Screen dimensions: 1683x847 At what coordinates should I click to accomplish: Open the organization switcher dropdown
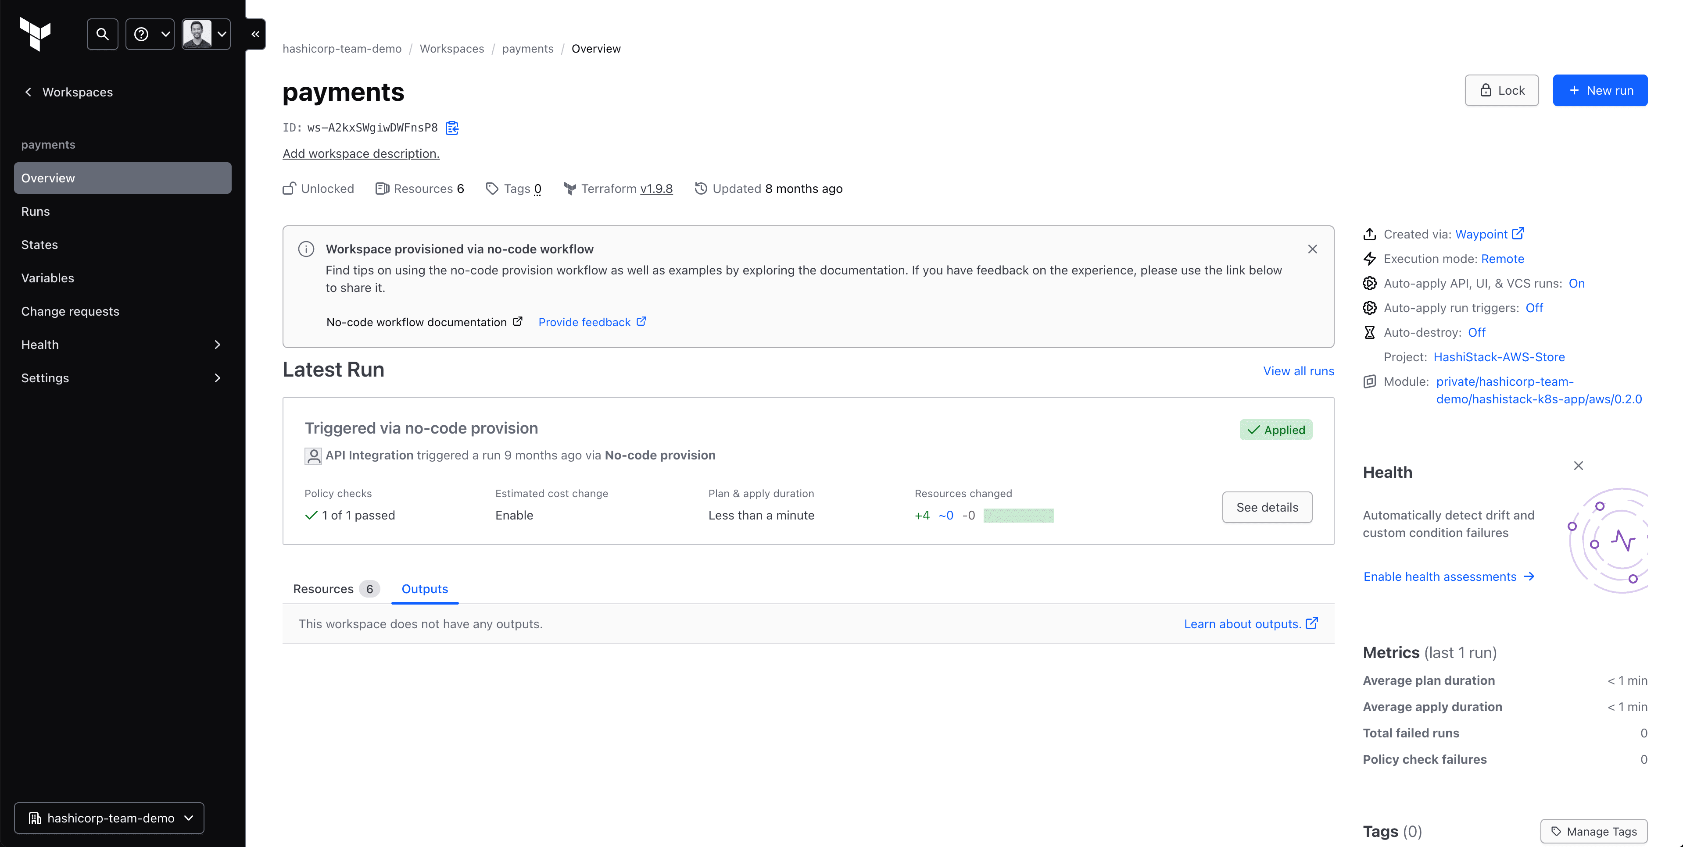pos(189,818)
